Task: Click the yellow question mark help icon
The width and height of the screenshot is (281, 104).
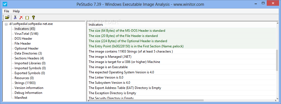Action: 33,17
